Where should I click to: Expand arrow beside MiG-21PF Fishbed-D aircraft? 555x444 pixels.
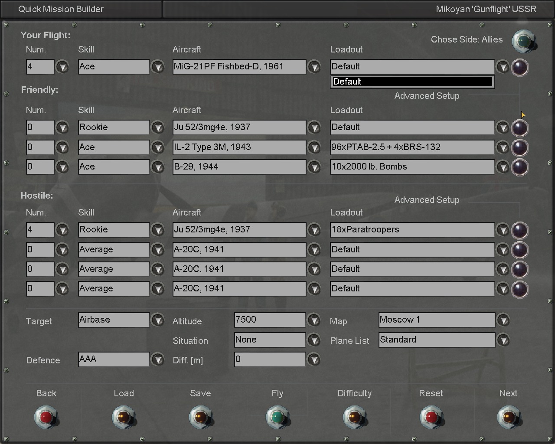[314, 67]
